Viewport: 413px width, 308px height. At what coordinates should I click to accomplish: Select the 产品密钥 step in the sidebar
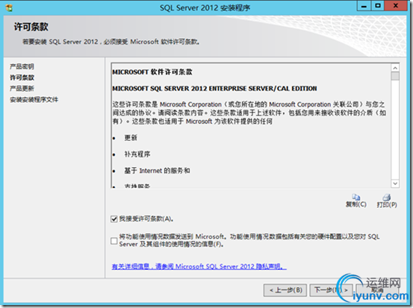22,66
